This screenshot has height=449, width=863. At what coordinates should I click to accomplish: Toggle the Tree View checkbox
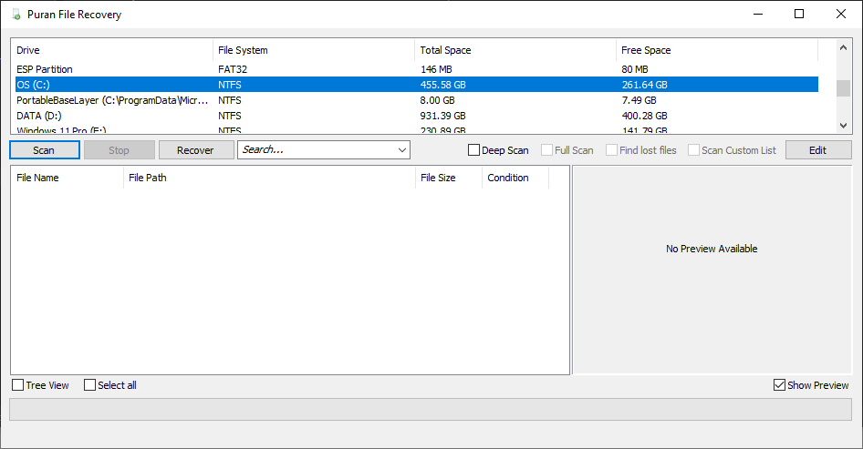tap(18, 385)
